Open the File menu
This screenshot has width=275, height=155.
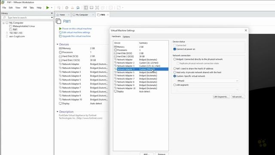[4, 8]
